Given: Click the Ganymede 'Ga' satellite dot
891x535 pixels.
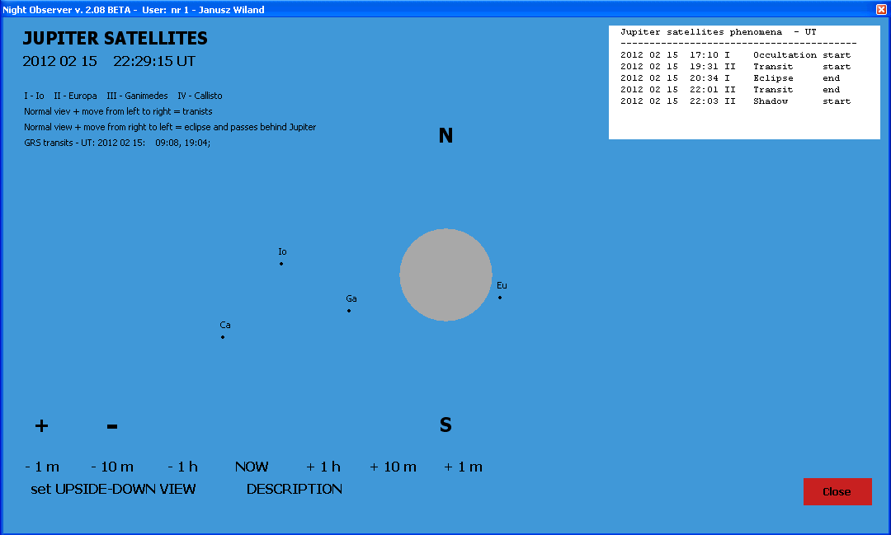Looking at the screenshot, I should click(349, 311).
